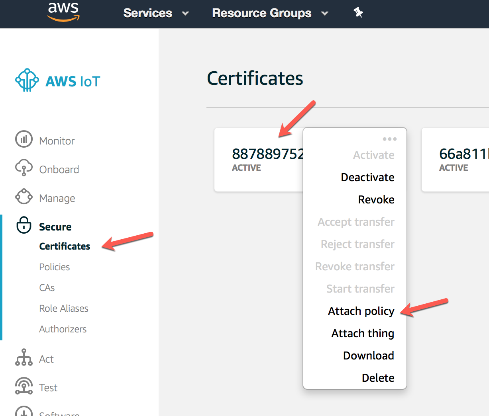Click the AWS IoT title text
489x416 pixels.
pos(73,81)
